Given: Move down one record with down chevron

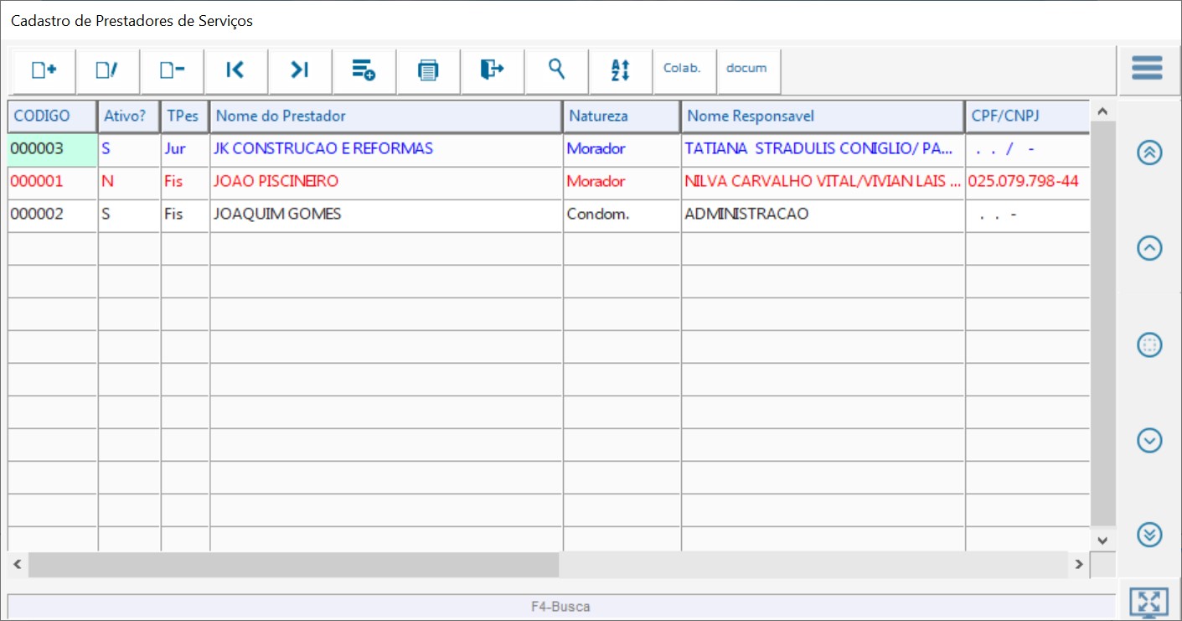Looking at the screenshot, I should tap(1149, 440).
